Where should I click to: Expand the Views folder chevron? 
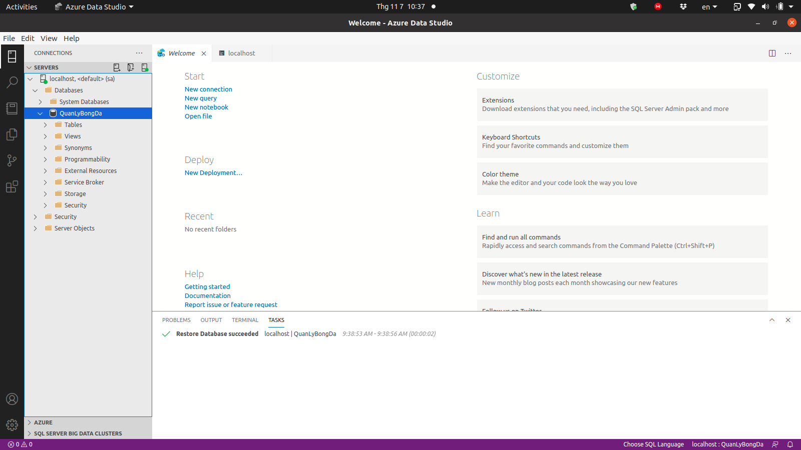click(x=46, y=136)
